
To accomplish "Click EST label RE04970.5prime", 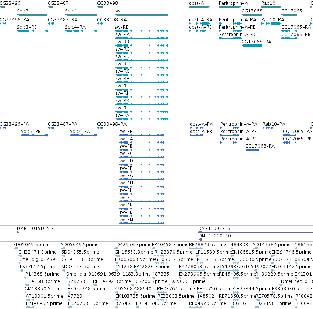I will click(x=207, y=303).
